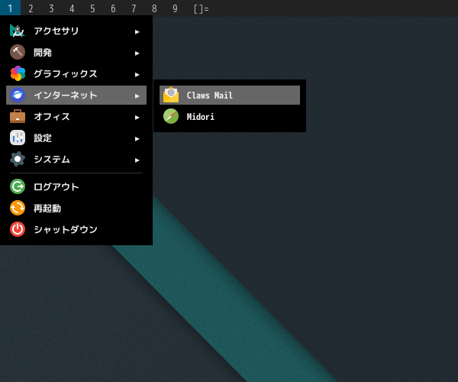
Task: Expand the グラフィックス submenu arrow
Action: (137, 75)
